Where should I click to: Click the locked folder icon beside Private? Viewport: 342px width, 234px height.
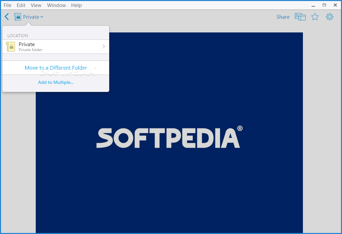coord(17,17)
